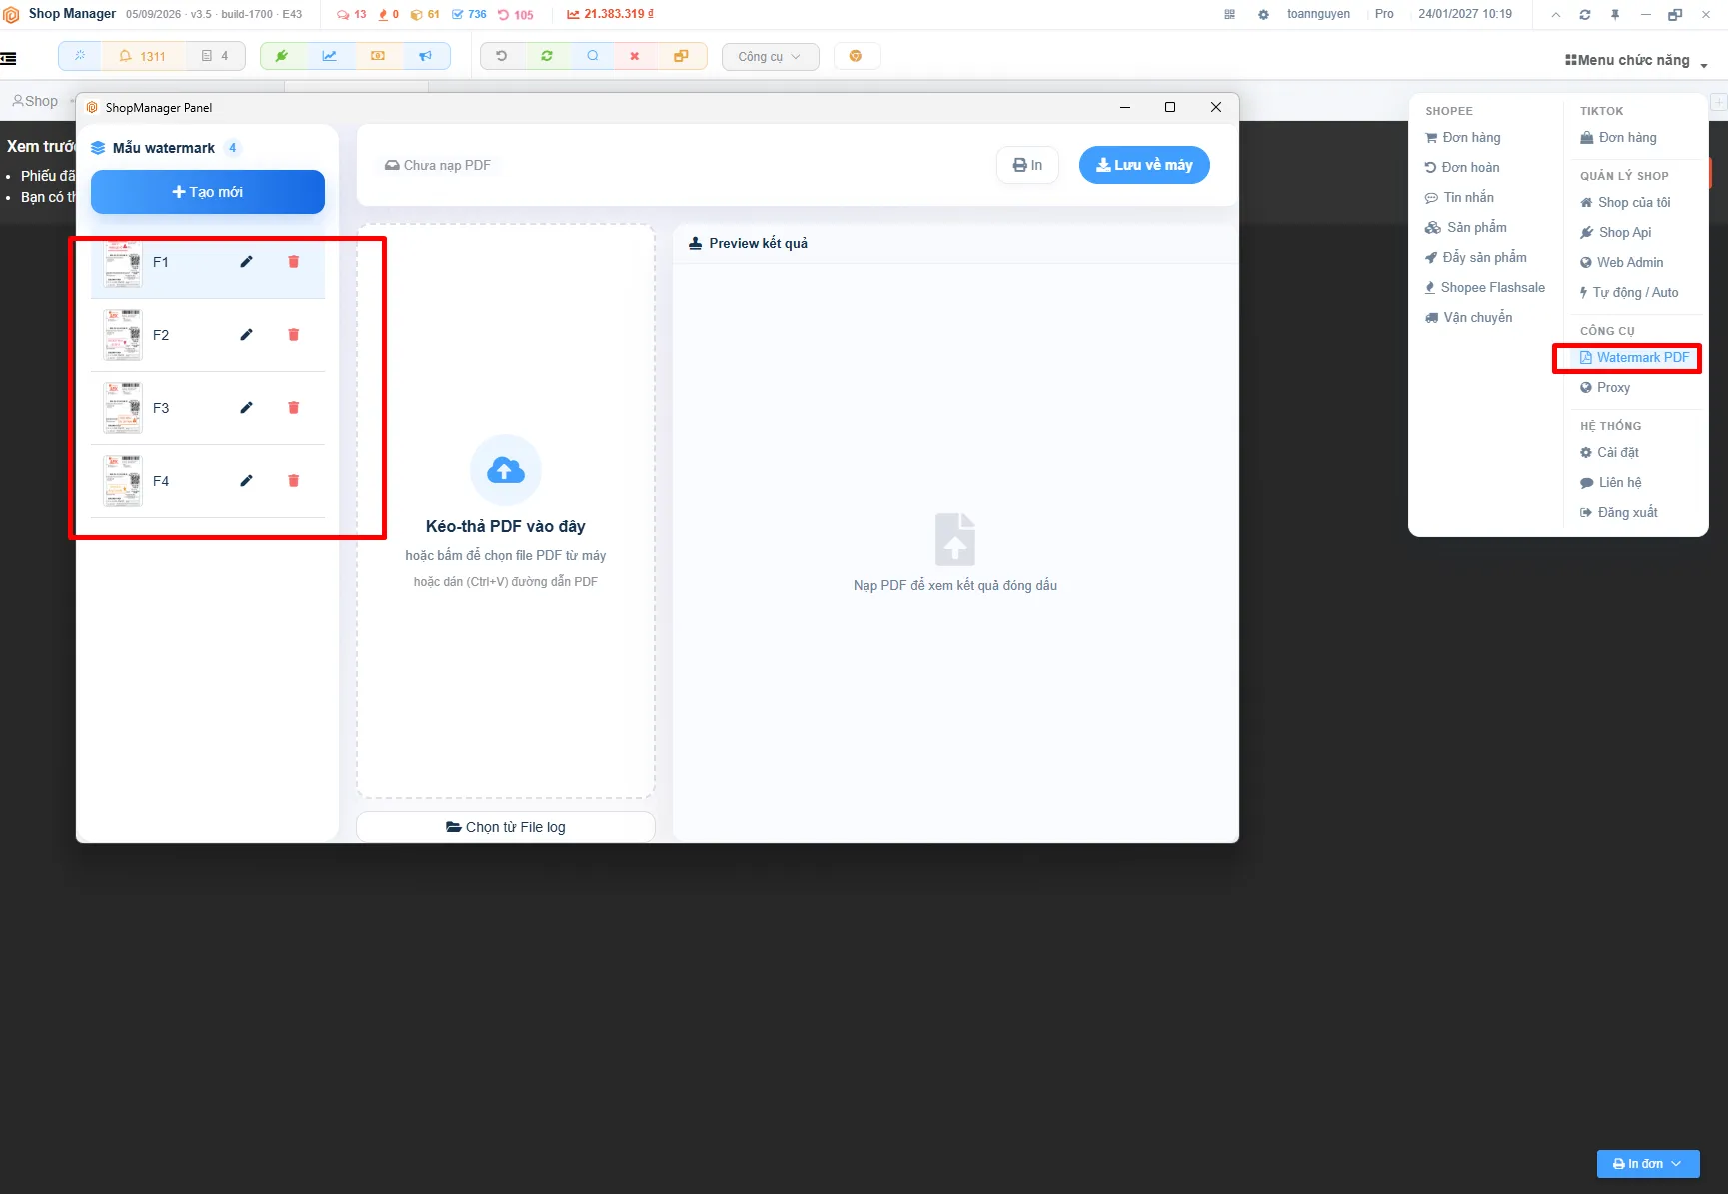Open Đơn hàng under SHOPEE menu
The image size is (1728, 1194).
(1463, 138)
